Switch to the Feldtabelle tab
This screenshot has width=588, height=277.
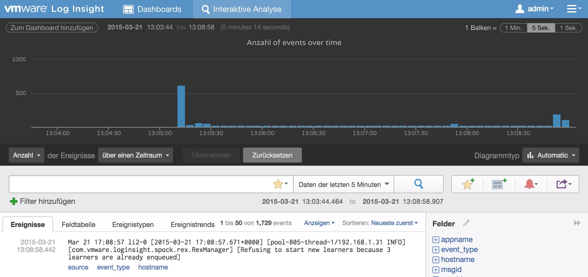tap(78, 224)
